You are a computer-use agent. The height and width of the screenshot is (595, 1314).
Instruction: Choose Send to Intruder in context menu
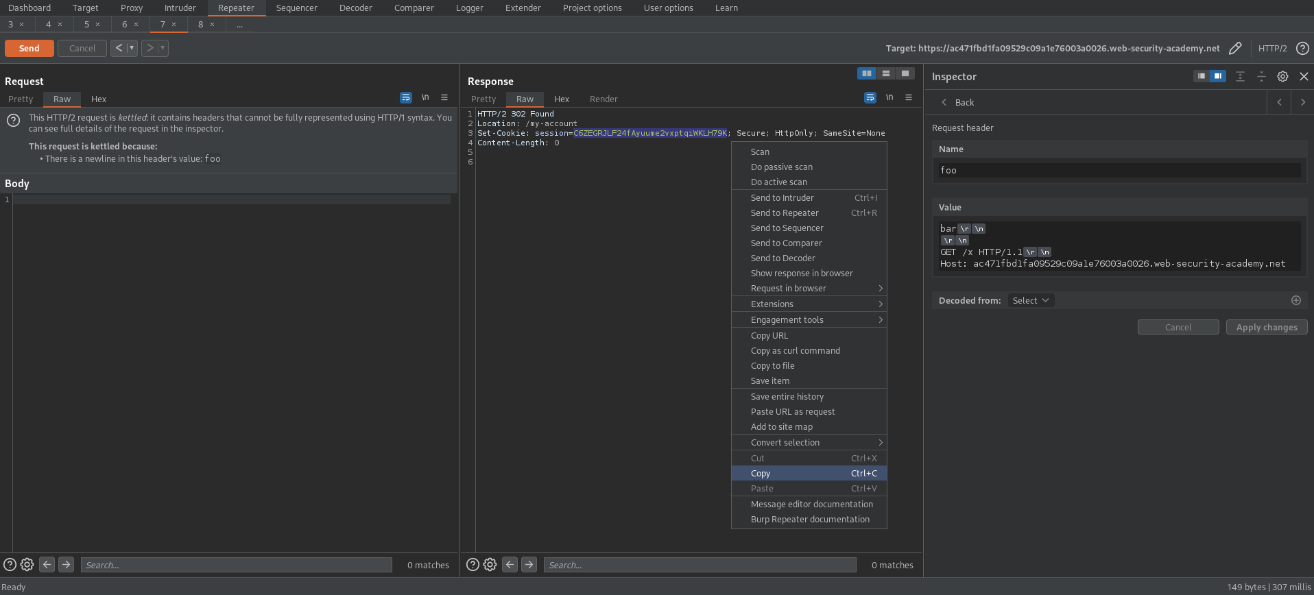coord(809,197)
